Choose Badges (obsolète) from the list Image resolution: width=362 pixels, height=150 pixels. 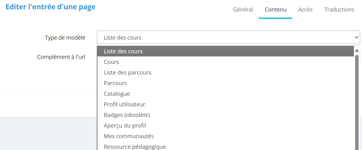127,115
